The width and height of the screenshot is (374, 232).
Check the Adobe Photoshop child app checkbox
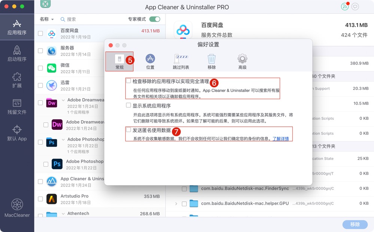click(x=46, y=164)
